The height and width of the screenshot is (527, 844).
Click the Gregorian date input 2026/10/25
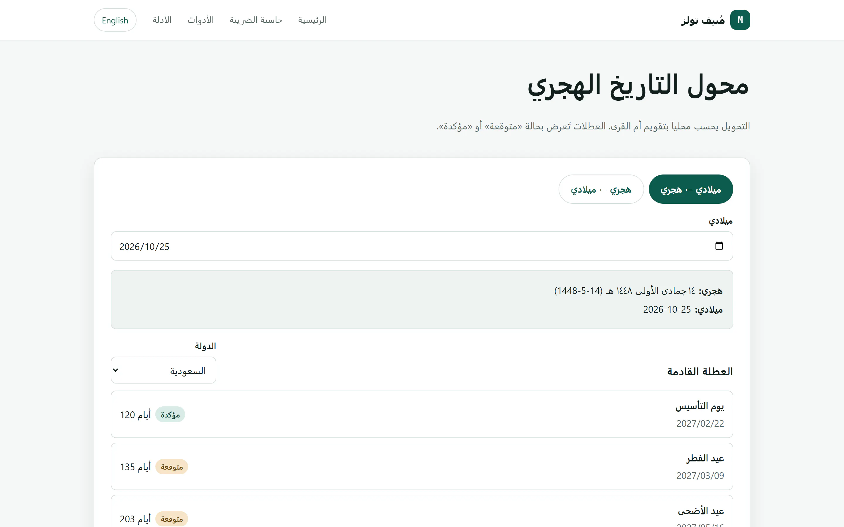(422, 246)
